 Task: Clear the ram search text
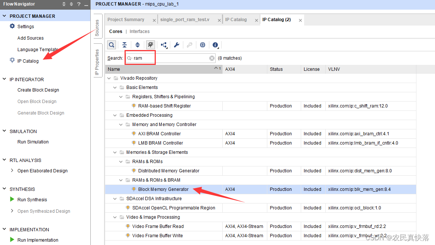pos(212,58)
